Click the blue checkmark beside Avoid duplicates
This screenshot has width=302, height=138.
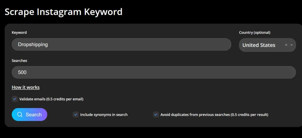pos(156,114)
